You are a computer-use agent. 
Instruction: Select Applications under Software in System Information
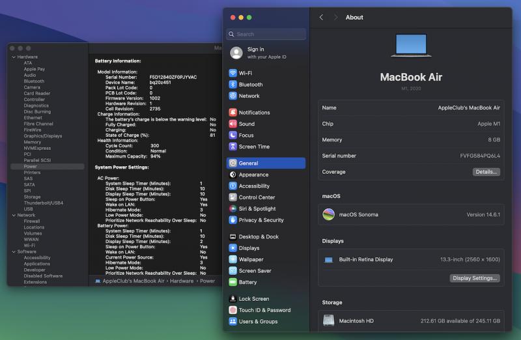click(37, 264)
